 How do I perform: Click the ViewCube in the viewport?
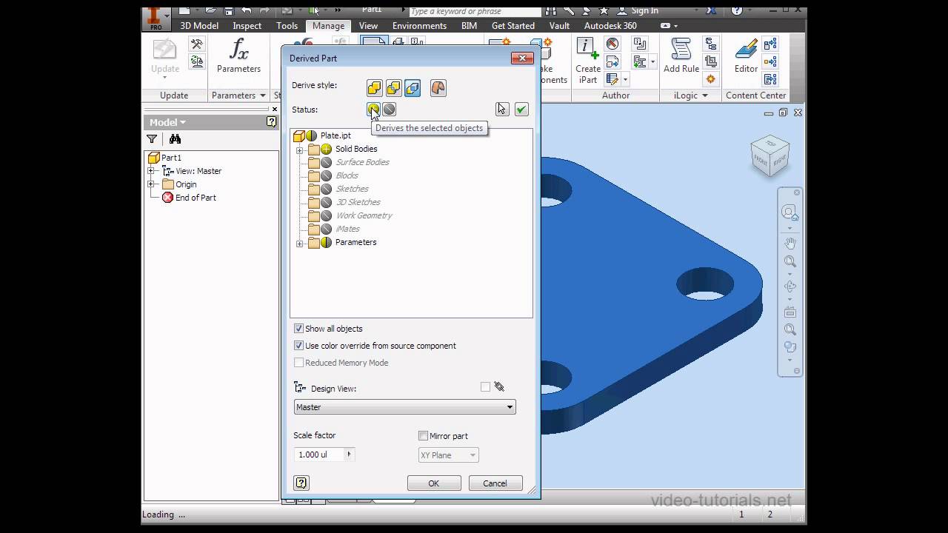coord(770,155)
